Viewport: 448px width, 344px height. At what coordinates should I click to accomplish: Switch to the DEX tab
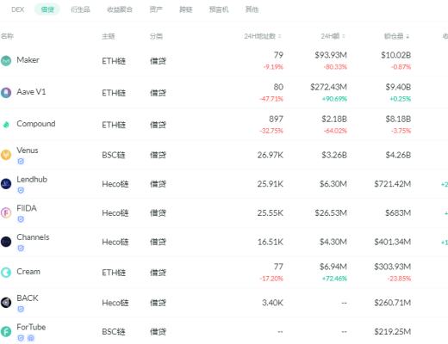tap(18, 9)
